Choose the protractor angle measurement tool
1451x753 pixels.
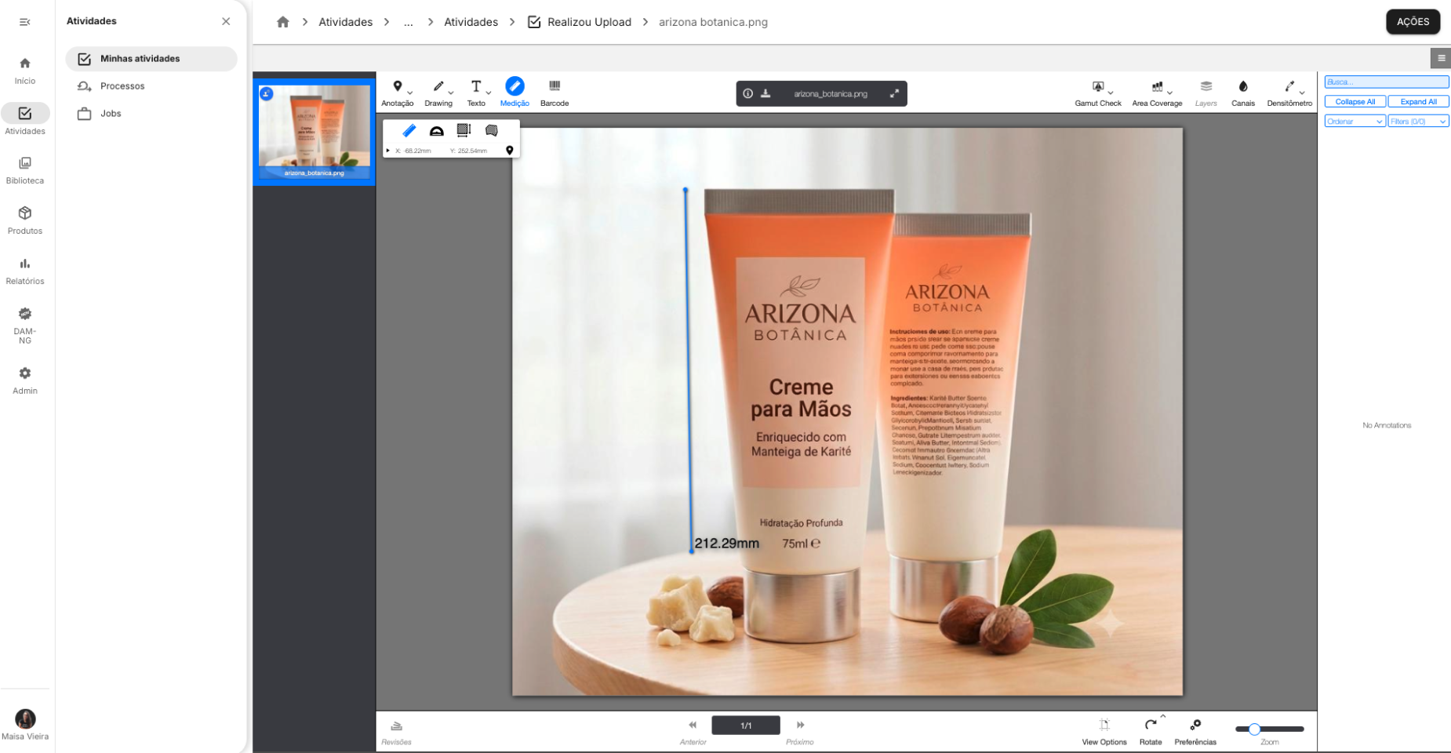point(437,130)
